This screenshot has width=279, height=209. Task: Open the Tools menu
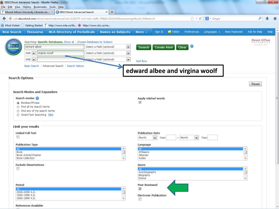52,7
